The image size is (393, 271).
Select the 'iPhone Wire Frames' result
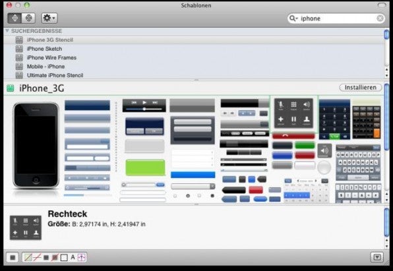coord(194,57)
